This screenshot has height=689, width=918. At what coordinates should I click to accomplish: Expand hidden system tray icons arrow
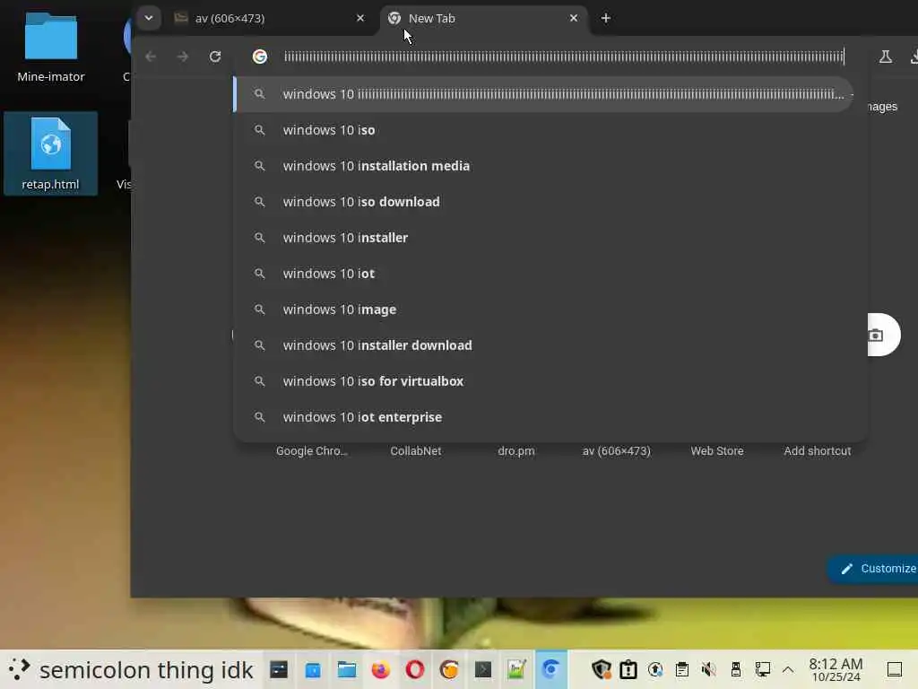point(788,669)
